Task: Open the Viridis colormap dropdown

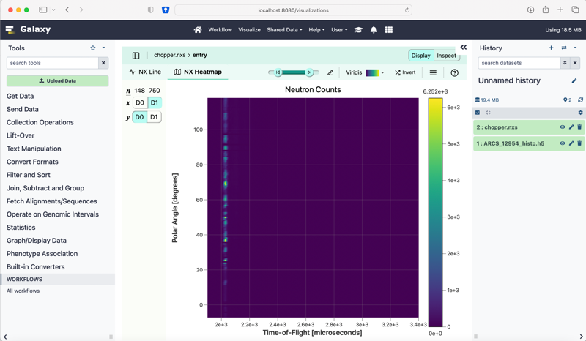Action: coord(365,72)
